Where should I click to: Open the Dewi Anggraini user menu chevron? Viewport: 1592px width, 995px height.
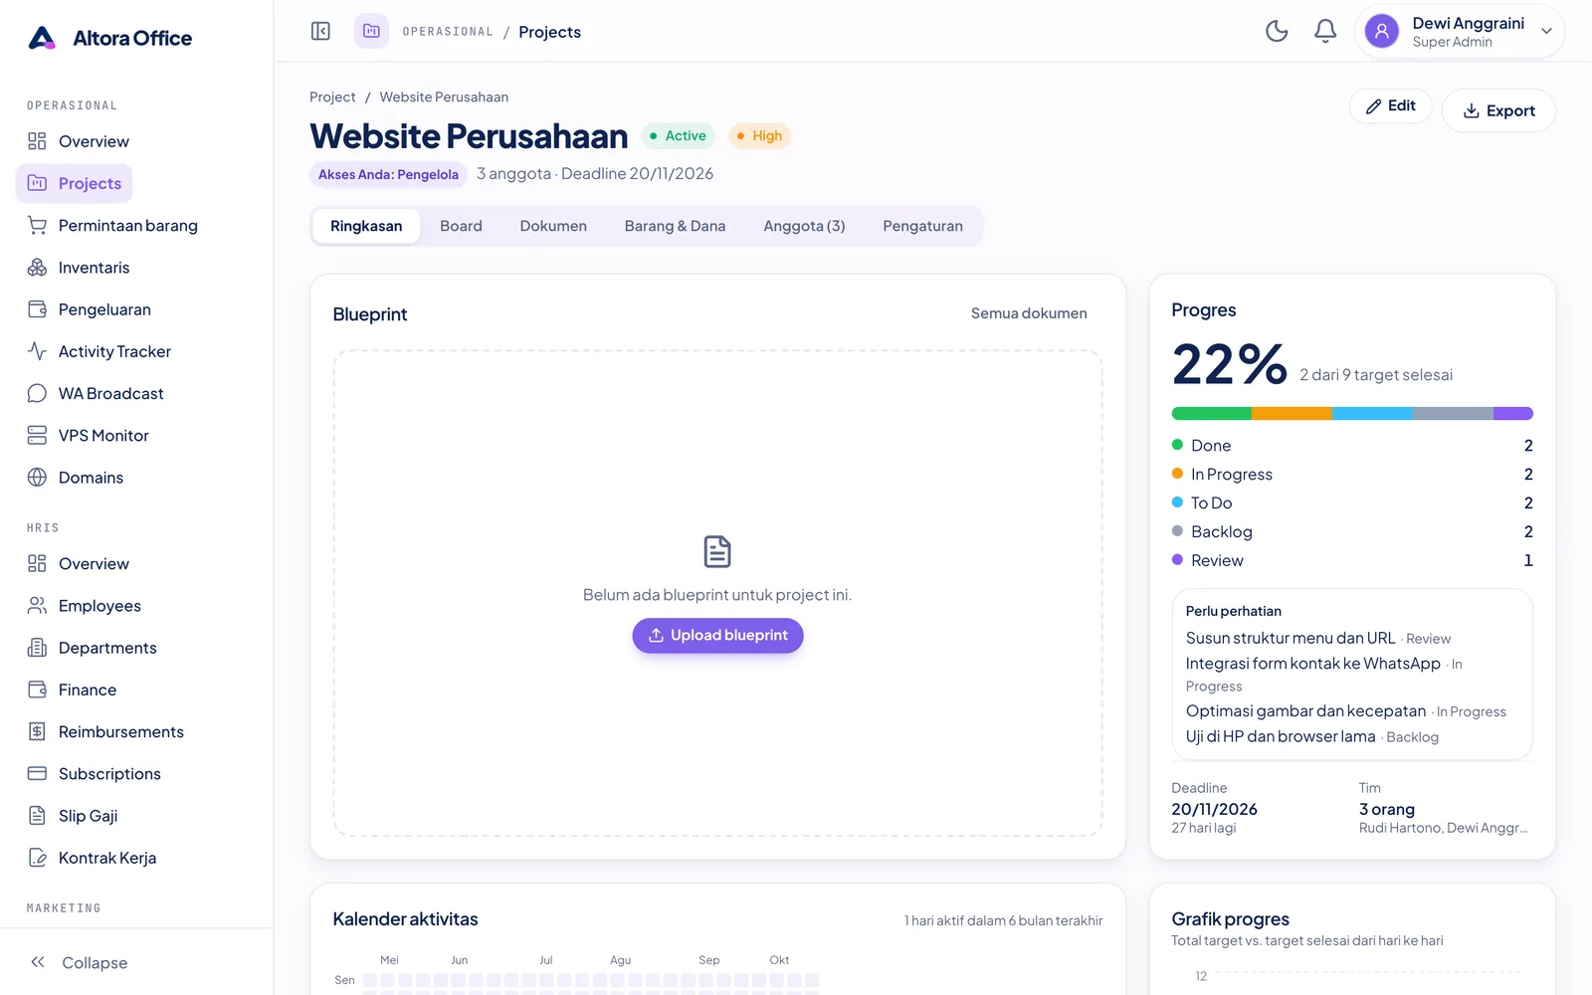click(1546, 31)
